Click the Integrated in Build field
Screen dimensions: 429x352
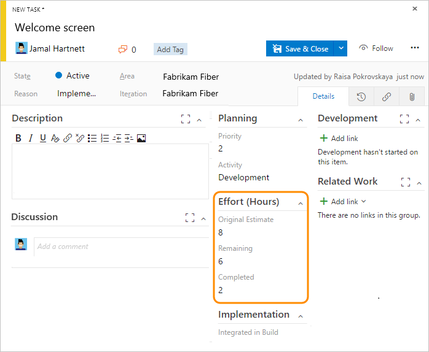(248, 332)
